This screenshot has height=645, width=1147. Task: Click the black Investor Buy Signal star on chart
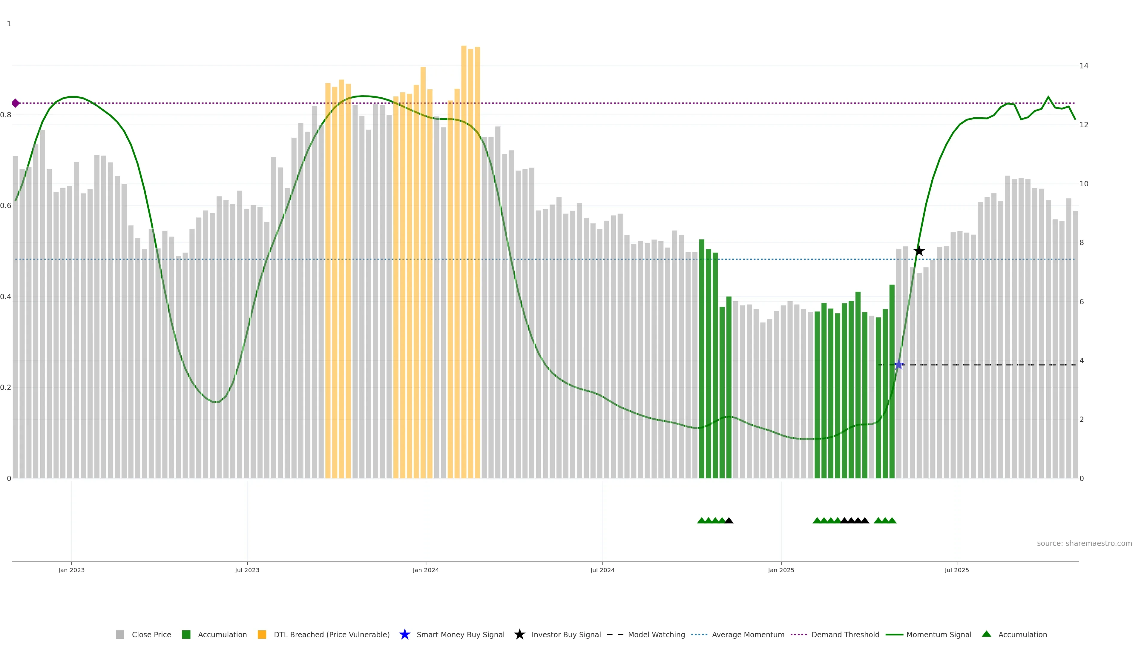pyautogui.click(x=918, y=251)
